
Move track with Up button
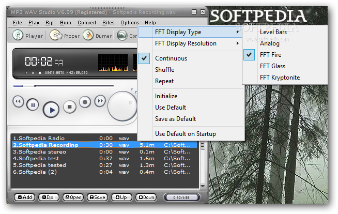121,197
